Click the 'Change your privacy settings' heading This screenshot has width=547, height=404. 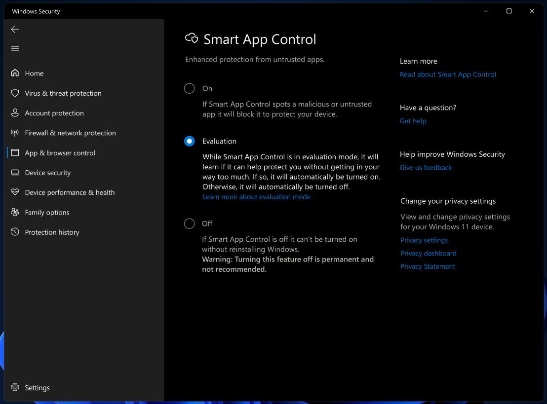[x=448, y=201]
